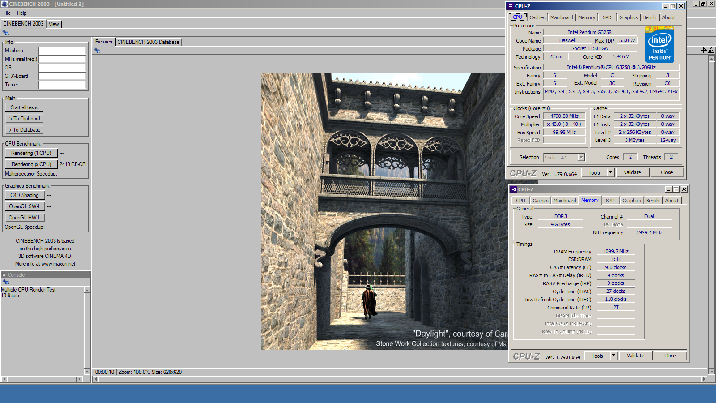The height and width of the screenshot is (403, 716).
Task: Click the OS input field
Action: pos(62,68)
